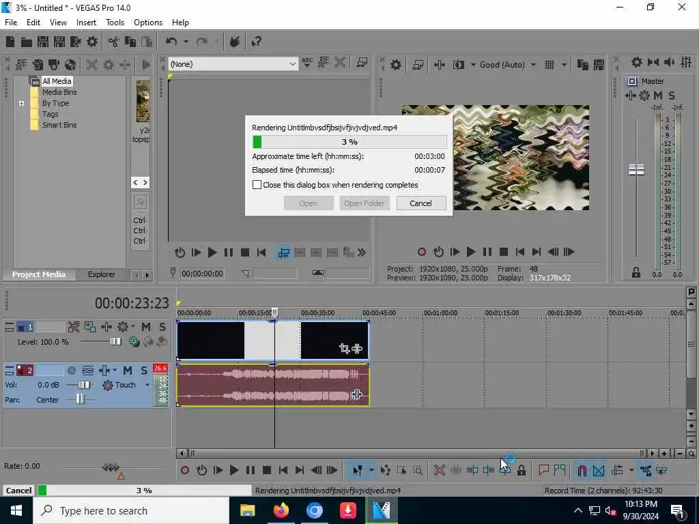This screenshot has height=524, width=699.
Task: Select the Smart Bins folder
Action: 59,126
